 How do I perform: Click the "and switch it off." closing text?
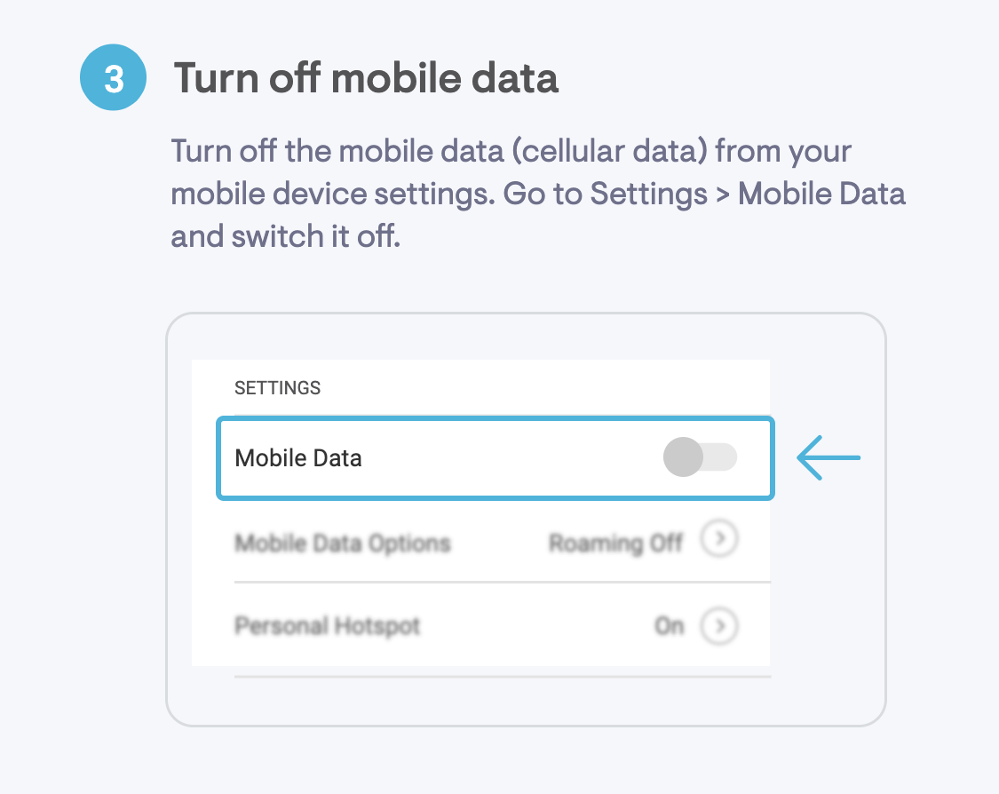(x=286, y=237)
